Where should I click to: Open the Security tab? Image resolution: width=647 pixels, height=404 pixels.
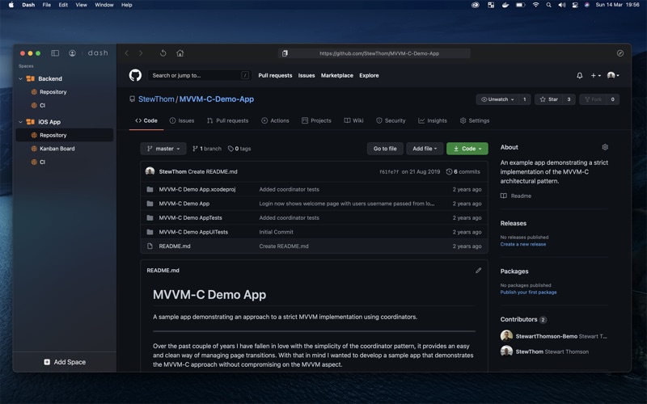[391, 120]
